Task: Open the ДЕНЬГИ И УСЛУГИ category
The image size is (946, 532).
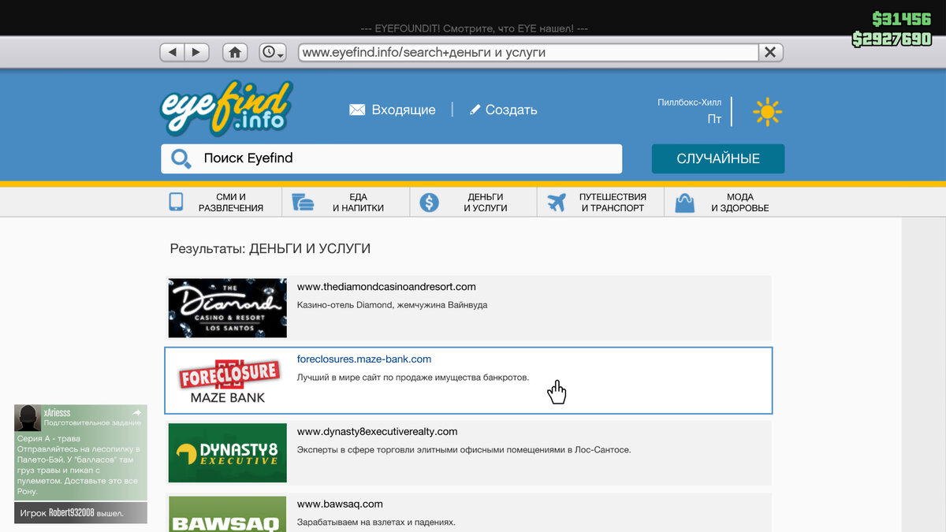Action: click(485, 203)
